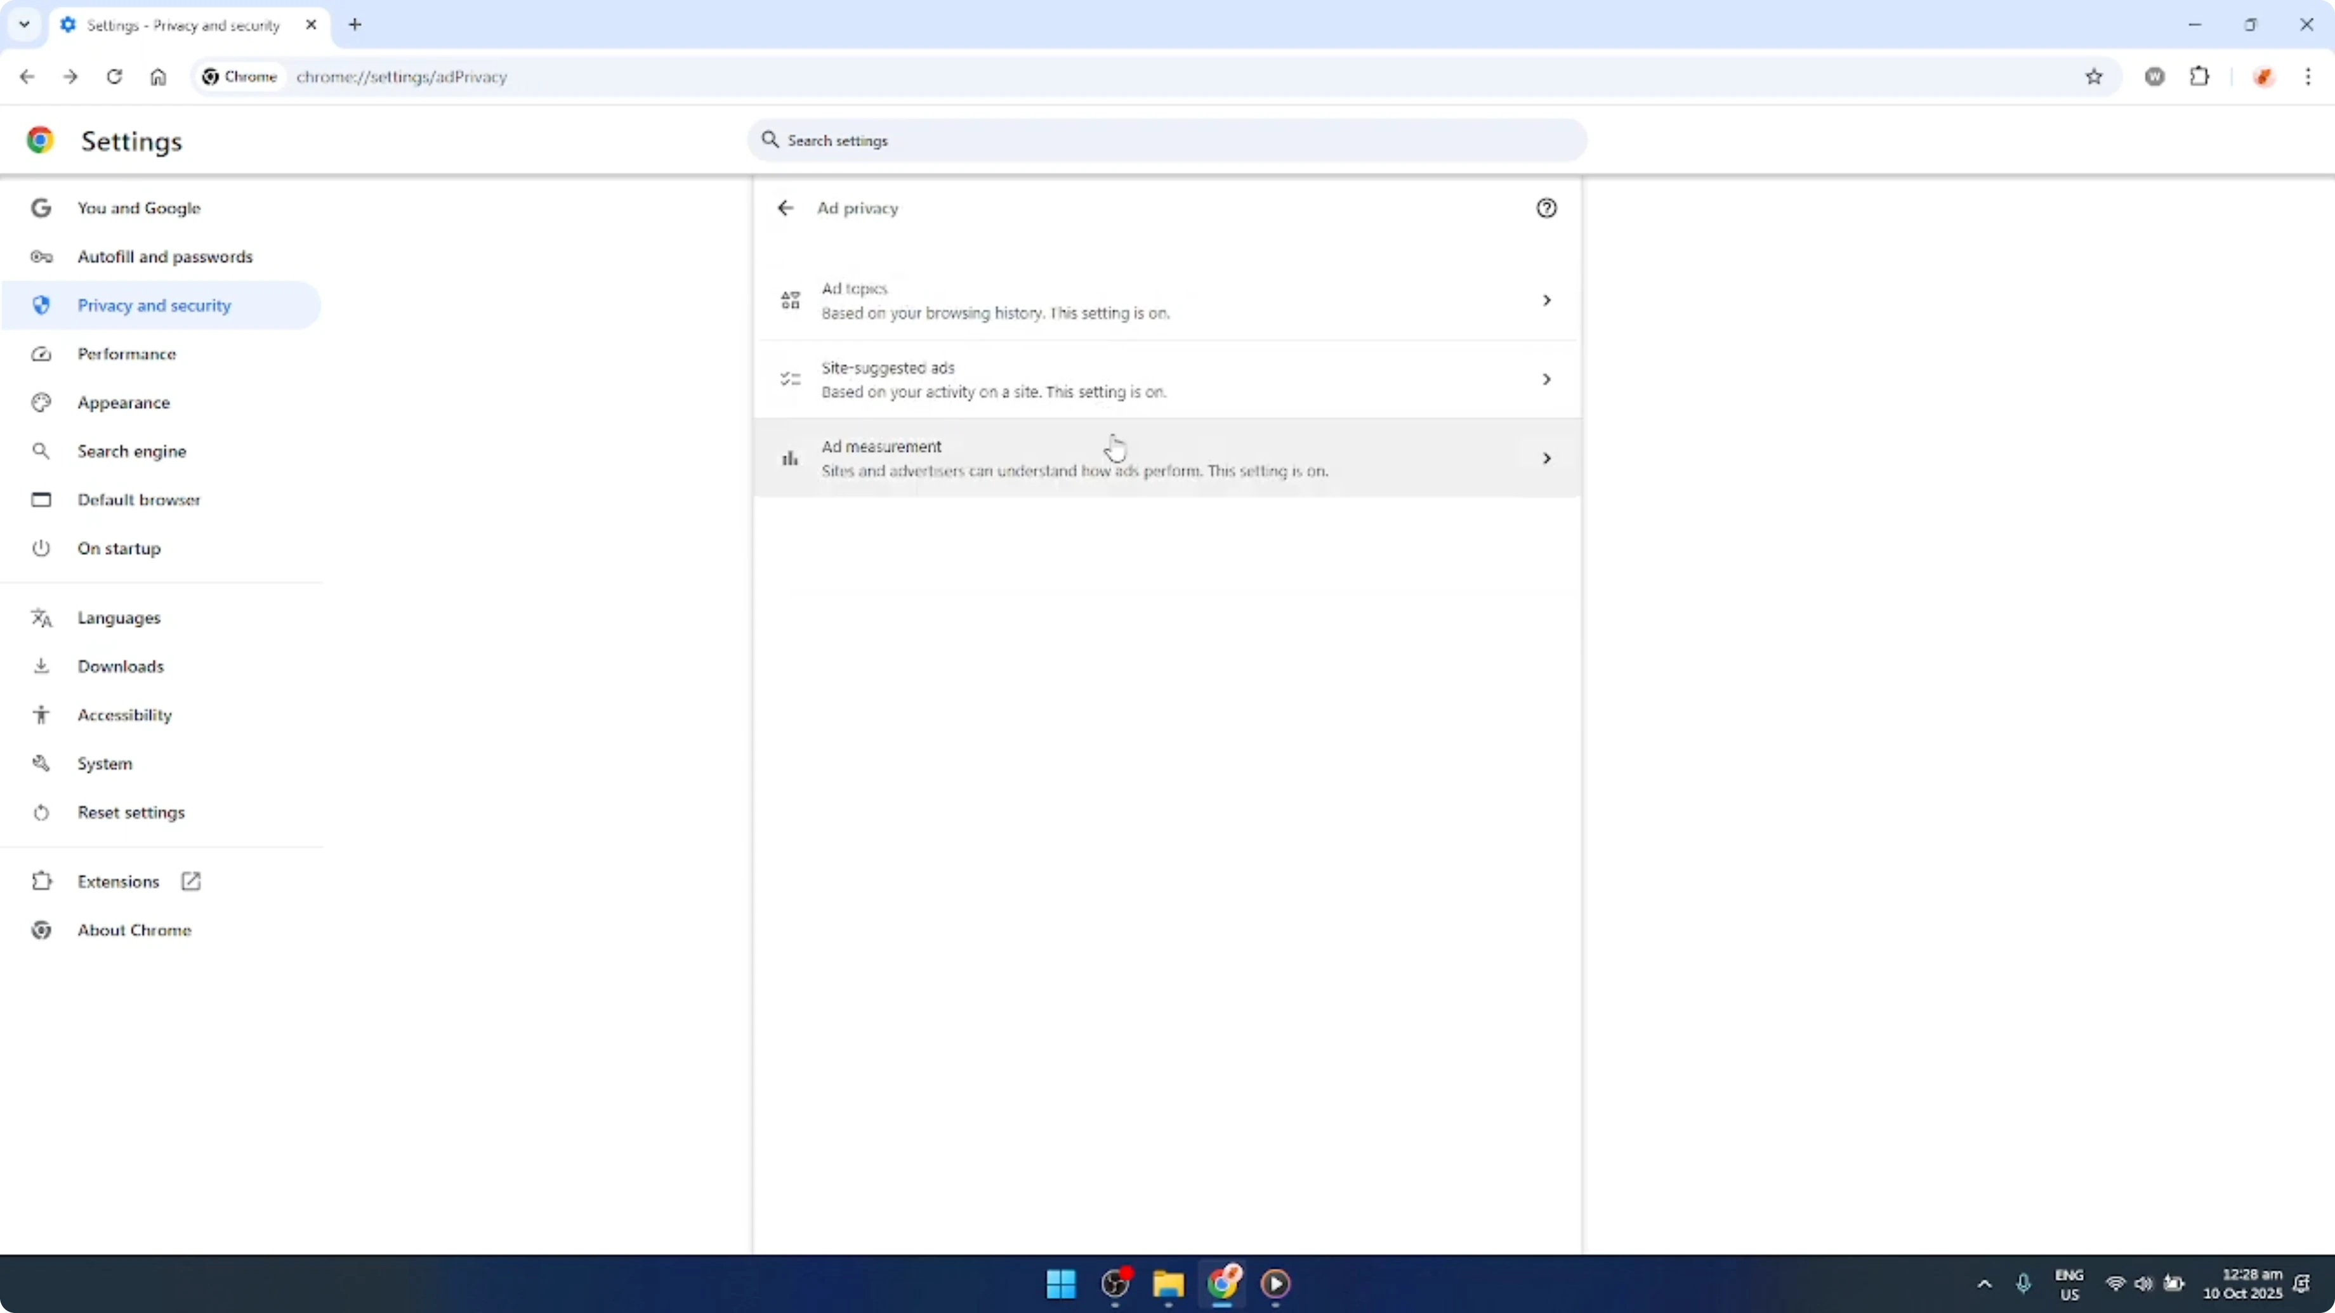
Task: Click the help icon on the Ad privacy page
Action: tap(1546, 207)
